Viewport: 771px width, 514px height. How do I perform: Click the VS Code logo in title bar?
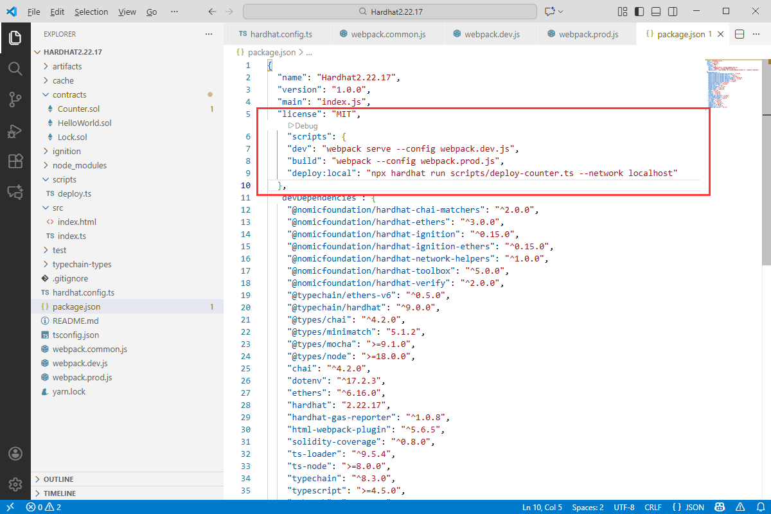point(11,12)
